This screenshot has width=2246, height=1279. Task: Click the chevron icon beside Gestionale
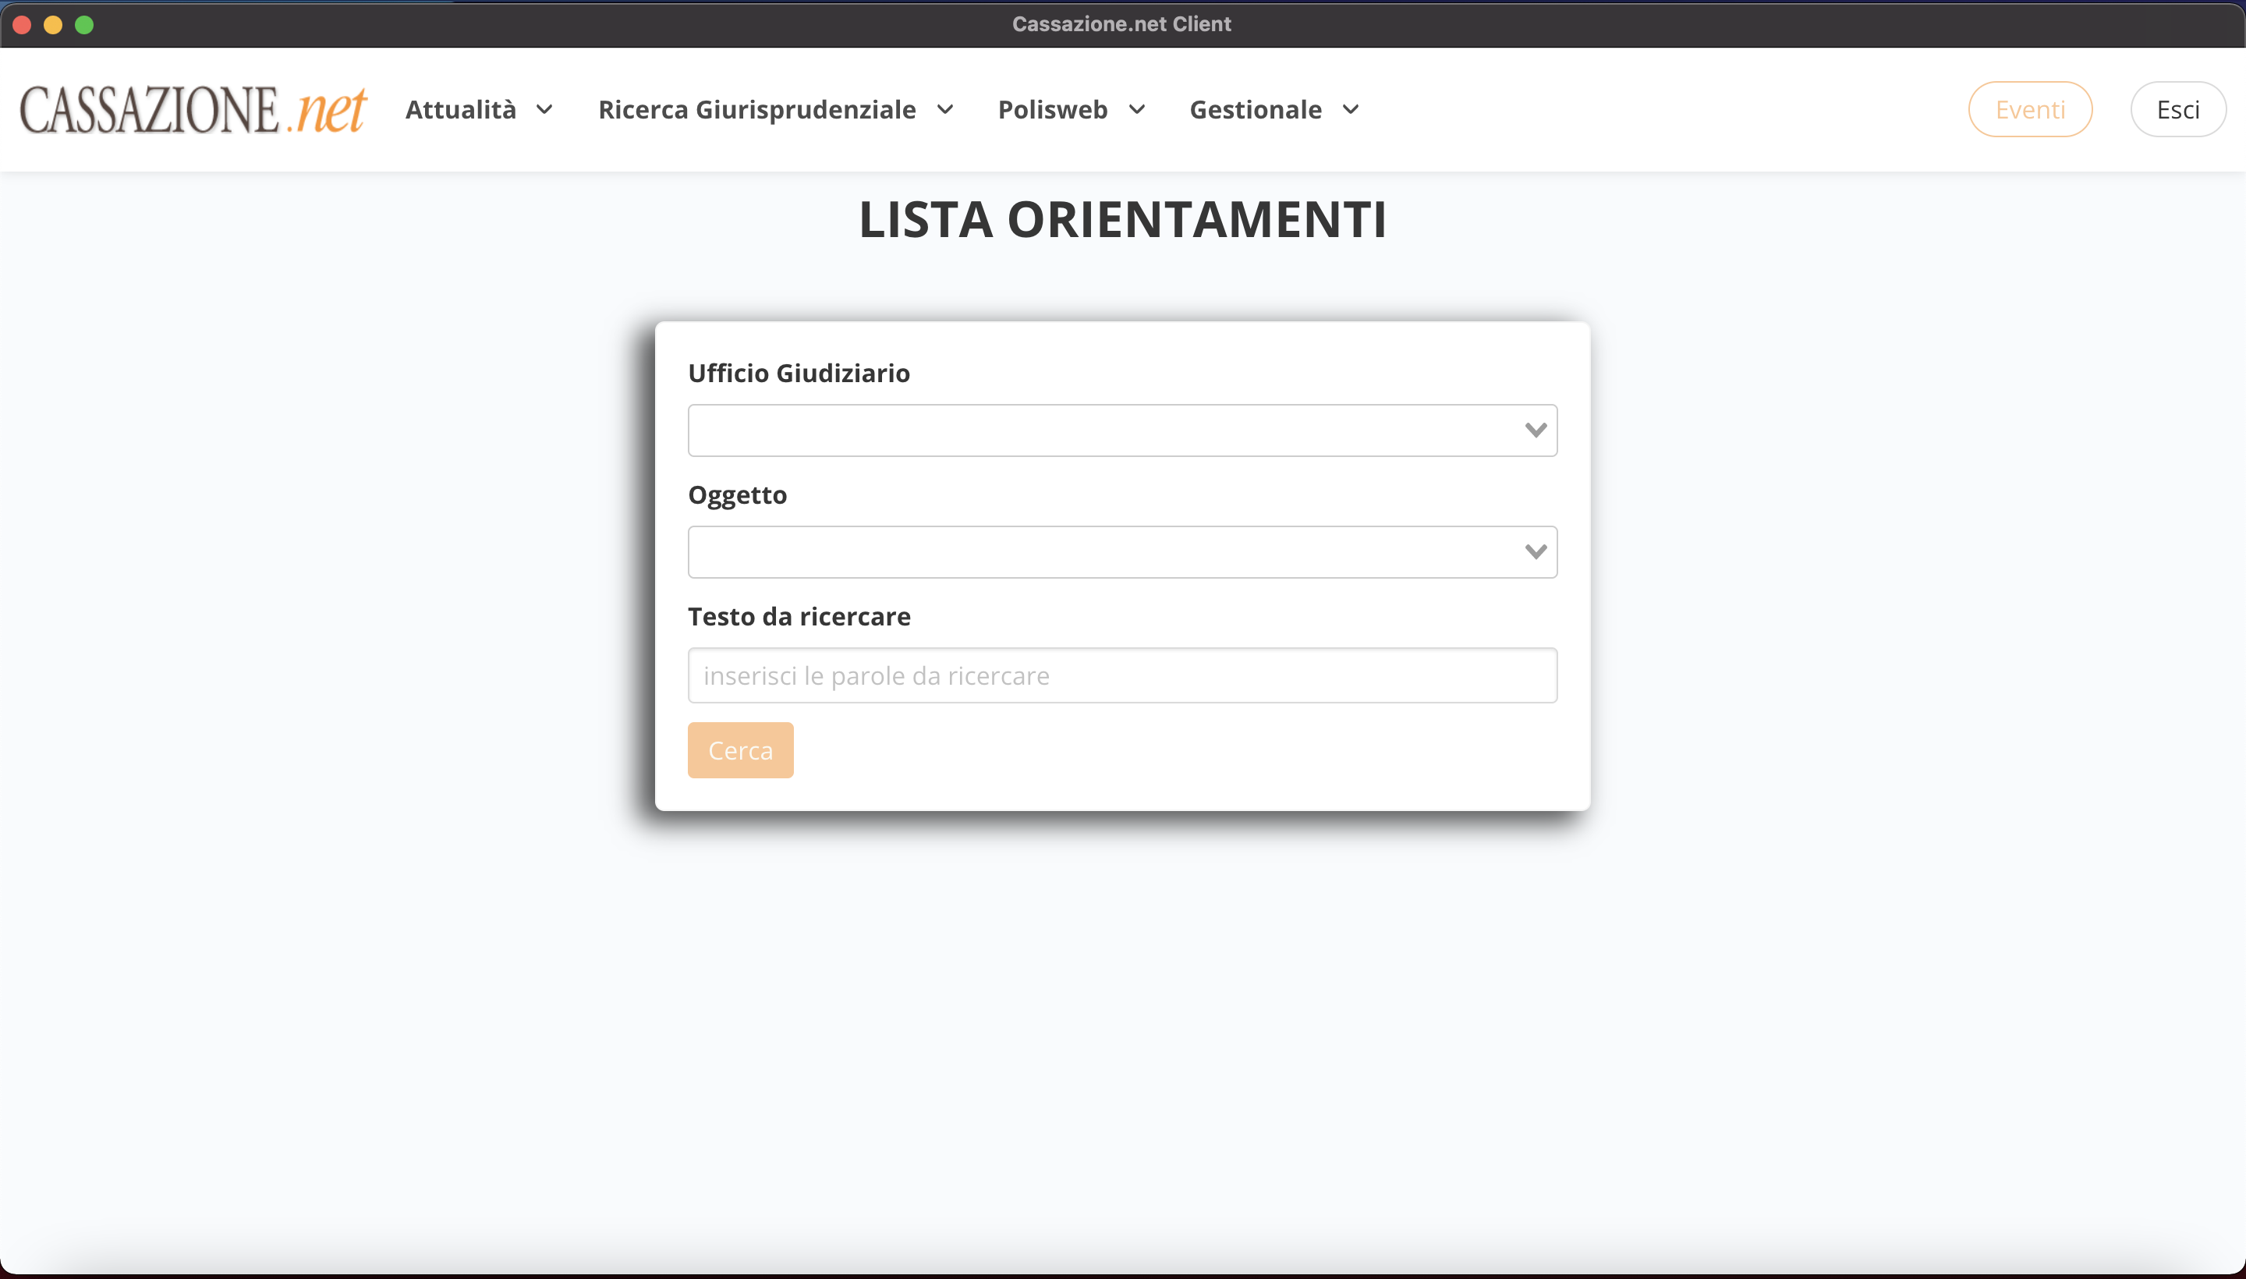[1351, 109]
